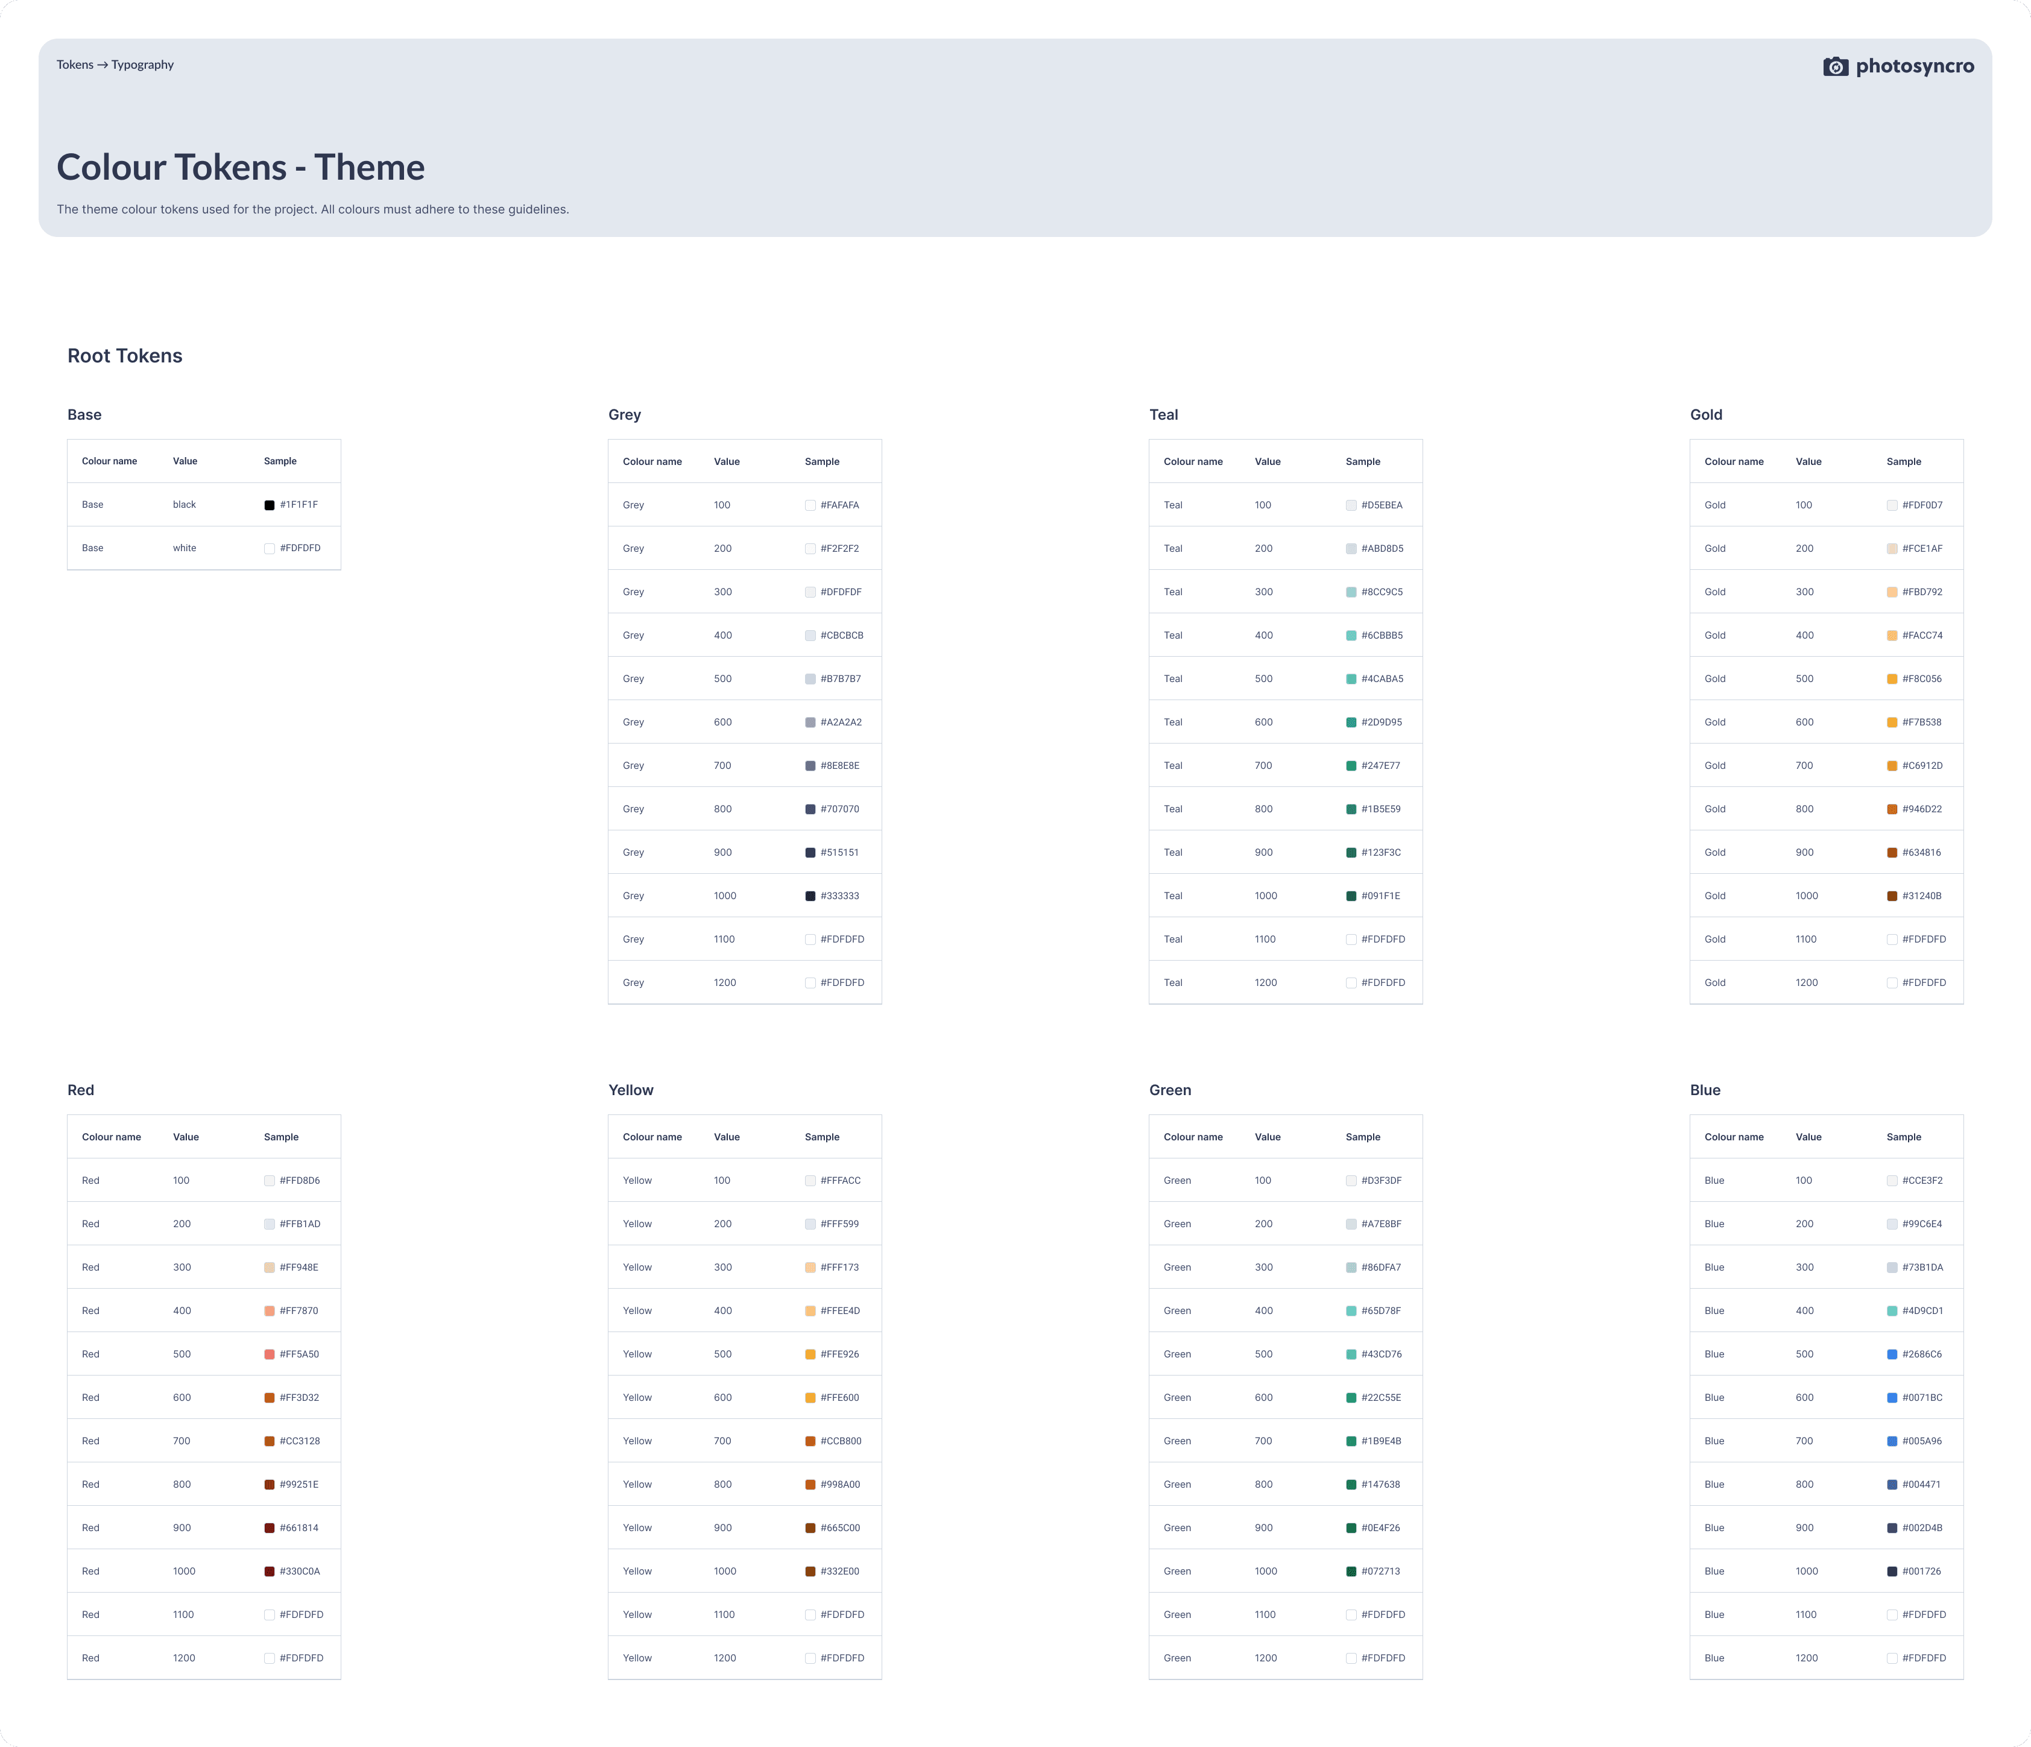The image size is (2031, 1747).
Task: Click the Colour Tokens - Theme title
Action: coord(240,168)
